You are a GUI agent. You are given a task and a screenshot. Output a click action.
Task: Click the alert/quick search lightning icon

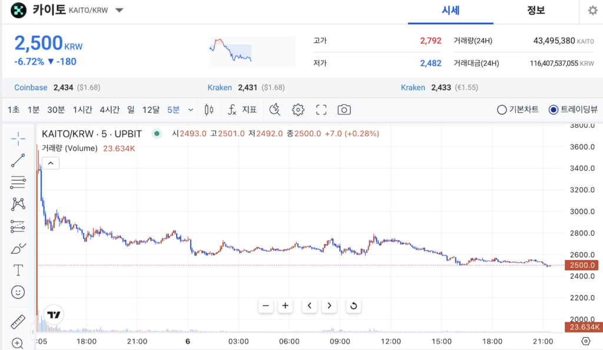point(274,110)
